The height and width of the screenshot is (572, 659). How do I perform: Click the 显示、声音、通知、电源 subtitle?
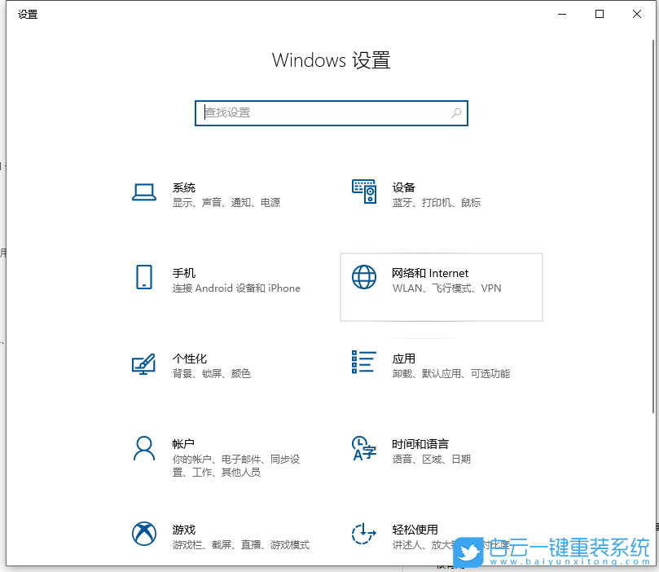tap(227, 203)
